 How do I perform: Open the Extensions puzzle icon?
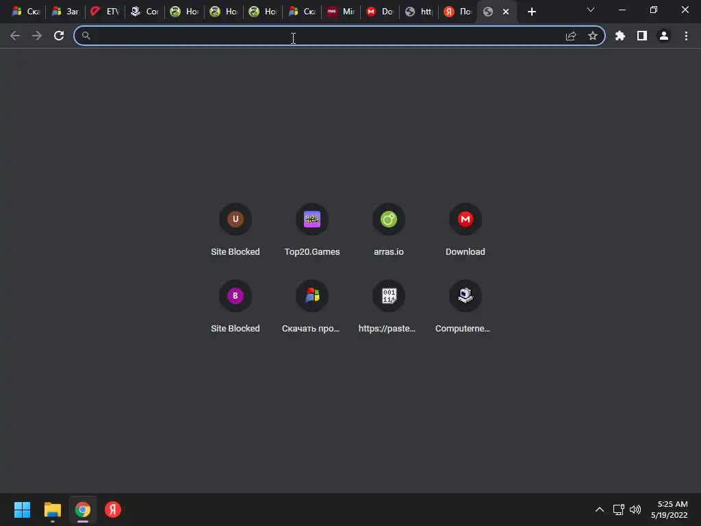[620, 36]
